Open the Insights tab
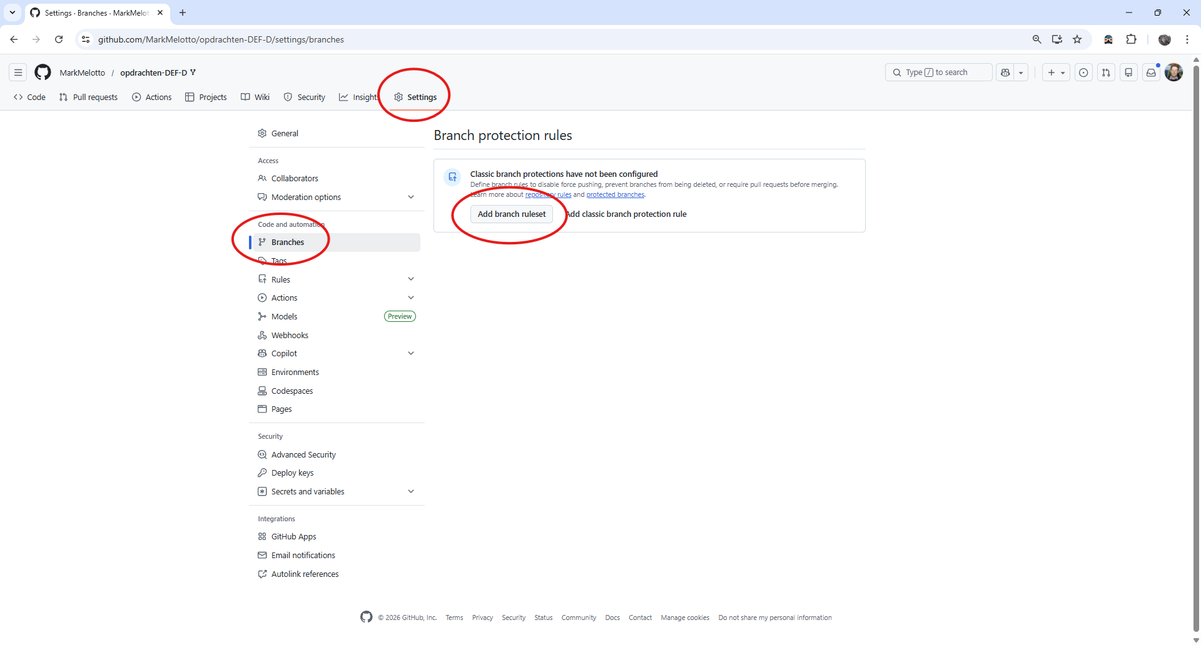 [x=358, y=97]
